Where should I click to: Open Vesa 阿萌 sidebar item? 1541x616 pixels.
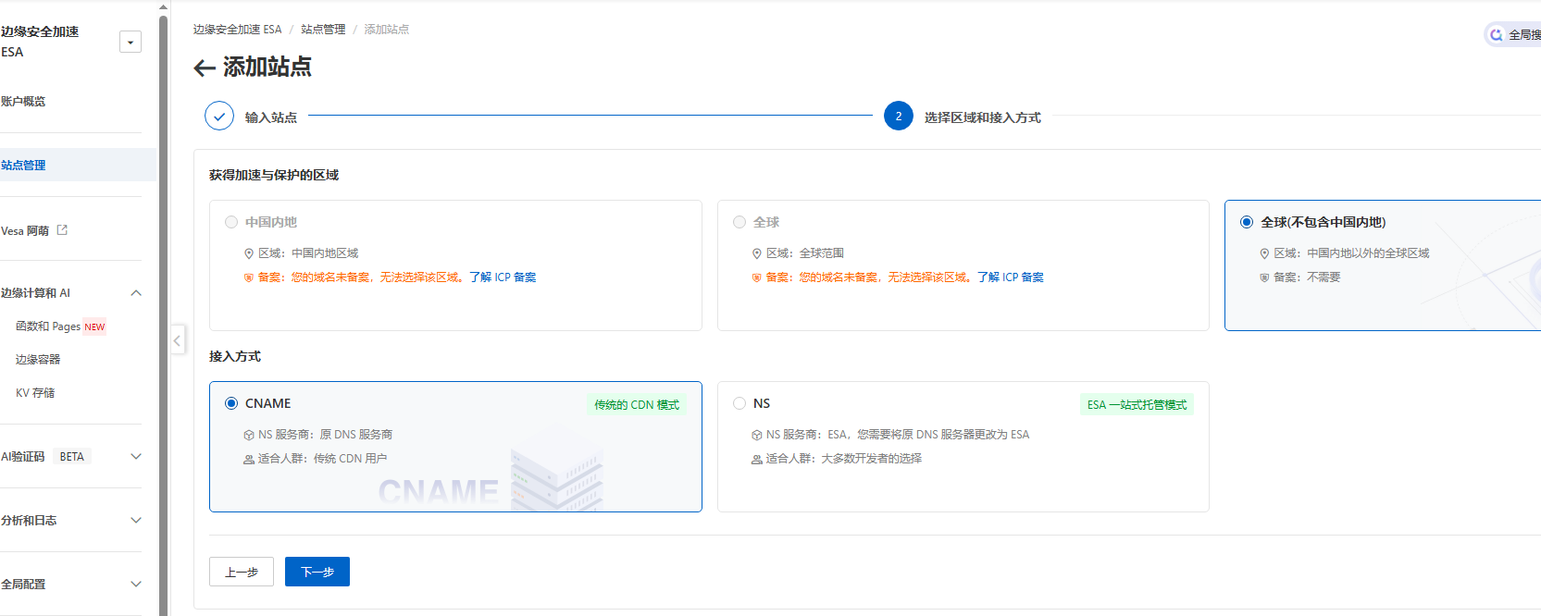tap(25, 231)
